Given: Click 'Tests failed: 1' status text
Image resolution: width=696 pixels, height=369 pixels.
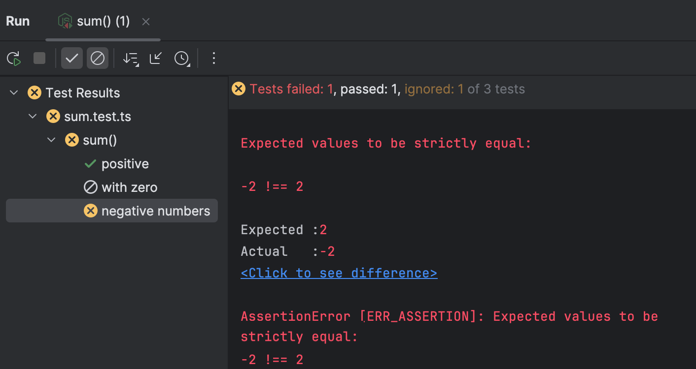Looking at the screenshot, I should 291,89.
